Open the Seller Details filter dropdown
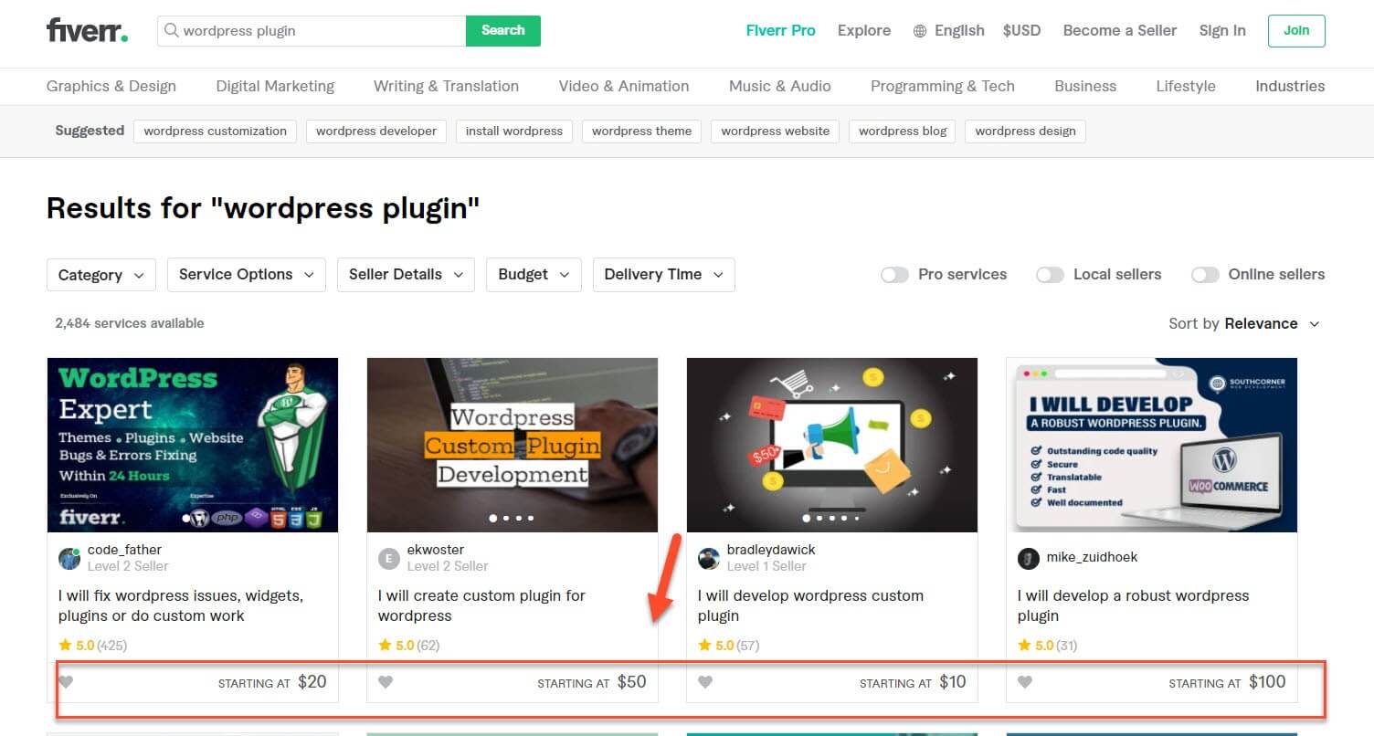 click(406, 275)
